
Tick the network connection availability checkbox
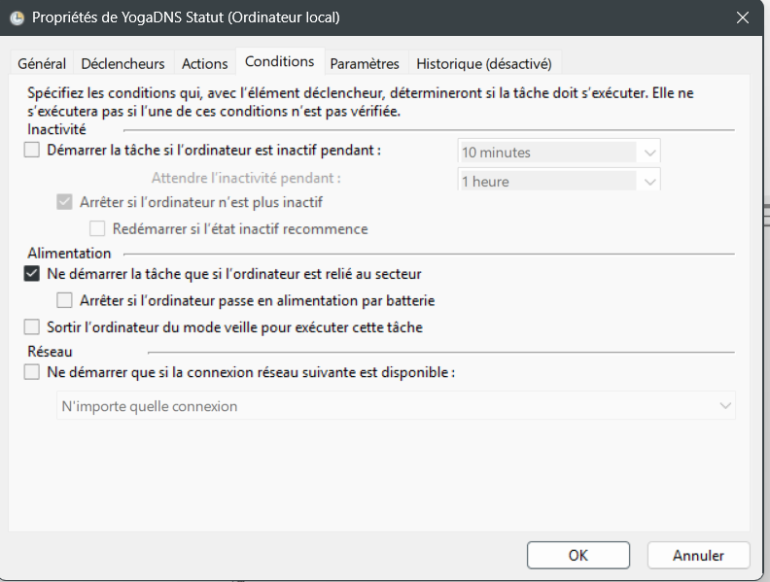point(33,371)
